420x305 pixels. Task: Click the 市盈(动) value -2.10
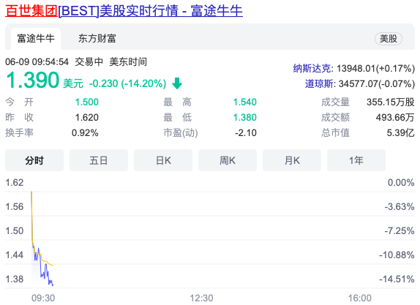246,133
